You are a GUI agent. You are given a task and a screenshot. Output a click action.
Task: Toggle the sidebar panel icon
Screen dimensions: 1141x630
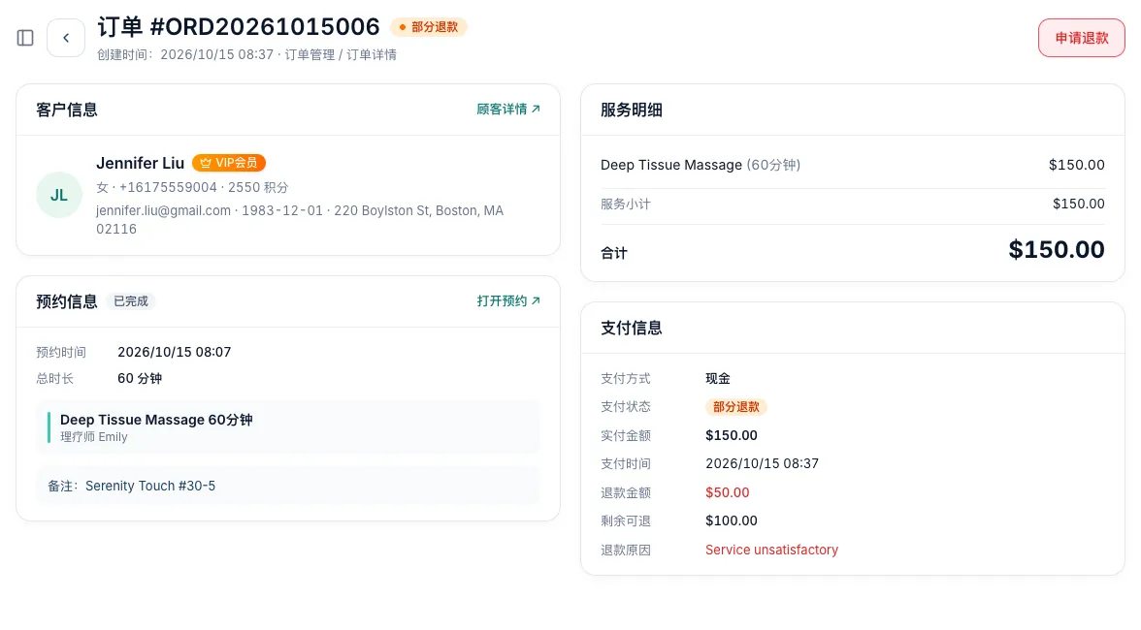click(x=25, y=38)
